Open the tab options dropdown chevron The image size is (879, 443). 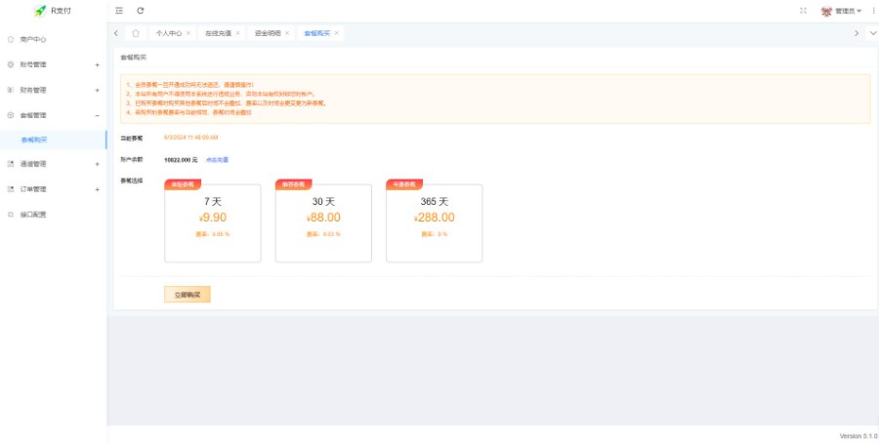[872, 33]
